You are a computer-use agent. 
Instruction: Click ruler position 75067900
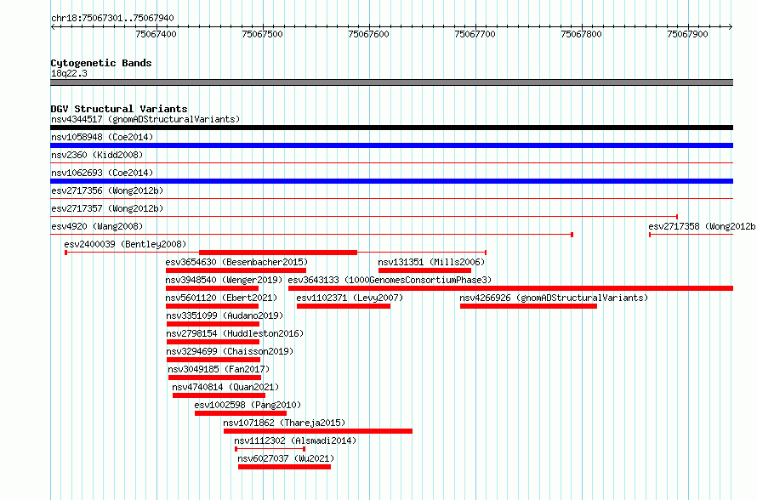point(687,34)
